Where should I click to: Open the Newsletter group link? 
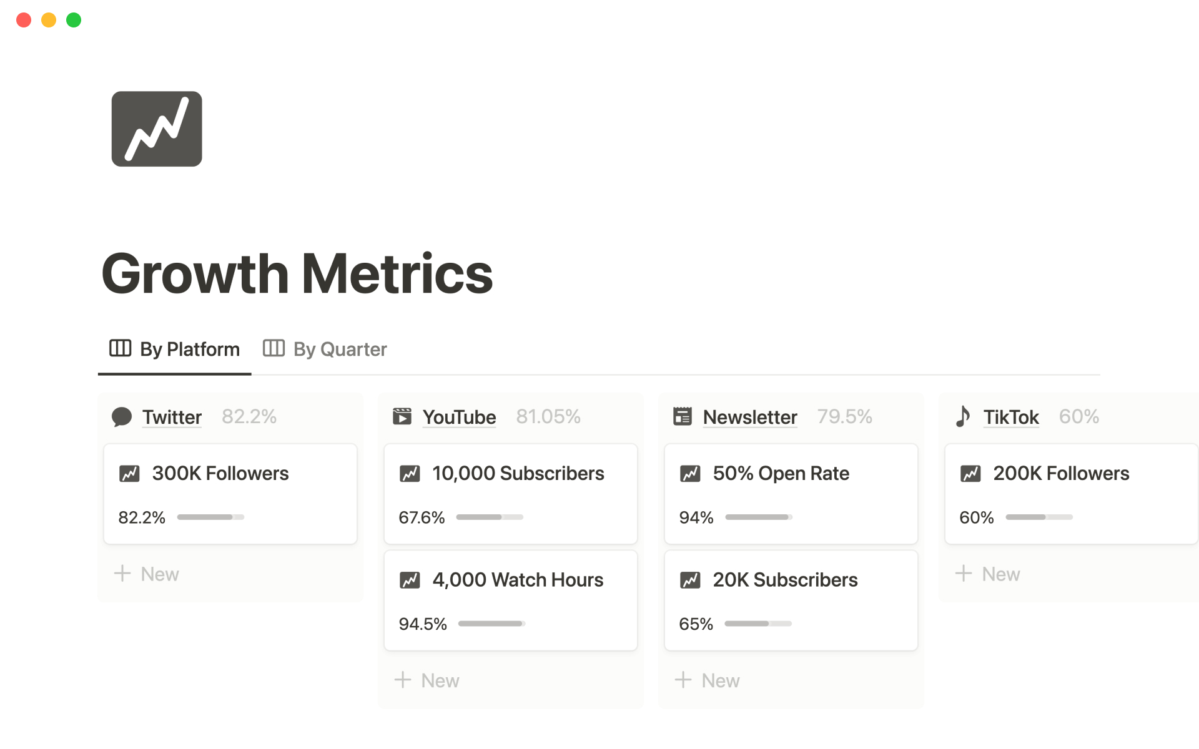(750, 417)
